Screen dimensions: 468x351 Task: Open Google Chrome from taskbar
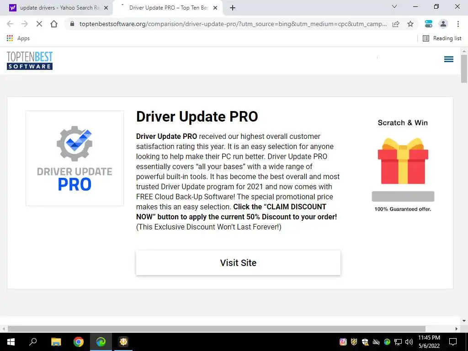pos(79,342)
